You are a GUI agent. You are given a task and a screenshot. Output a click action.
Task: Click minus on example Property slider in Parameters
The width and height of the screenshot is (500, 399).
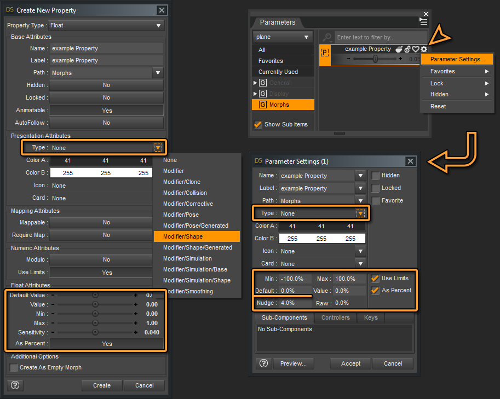click(x=348, y=59)
